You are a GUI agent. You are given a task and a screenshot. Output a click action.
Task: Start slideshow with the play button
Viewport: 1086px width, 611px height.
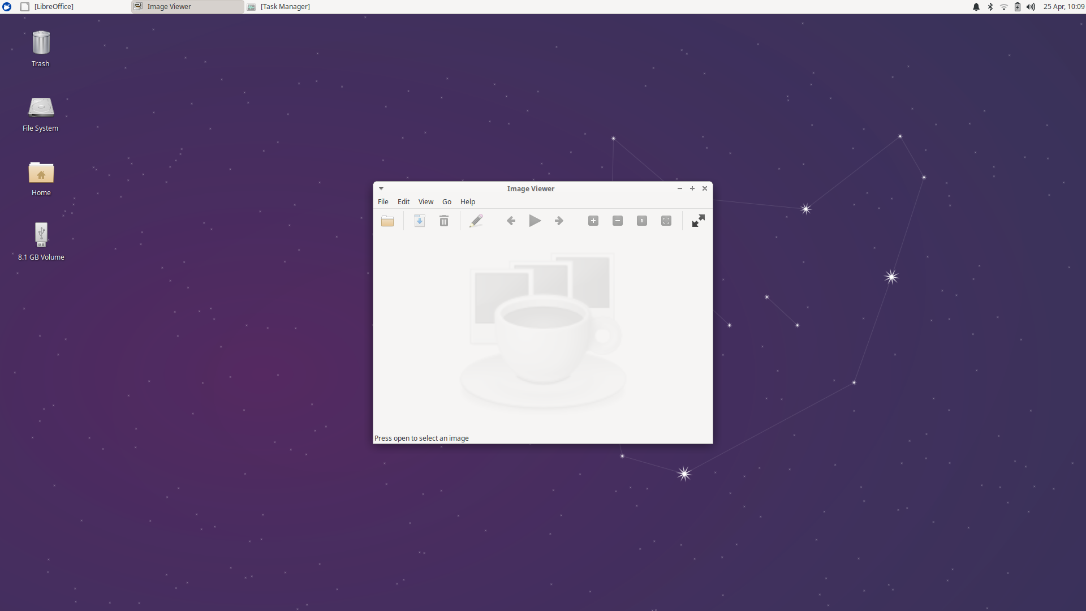pos(535,221)
